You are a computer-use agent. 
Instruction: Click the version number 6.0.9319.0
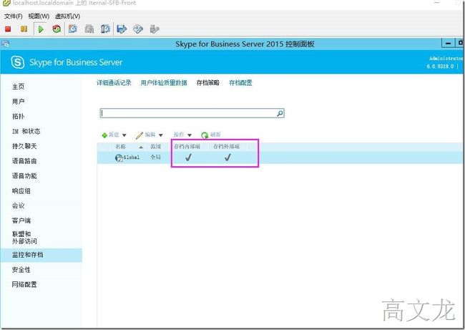[440, 66]
